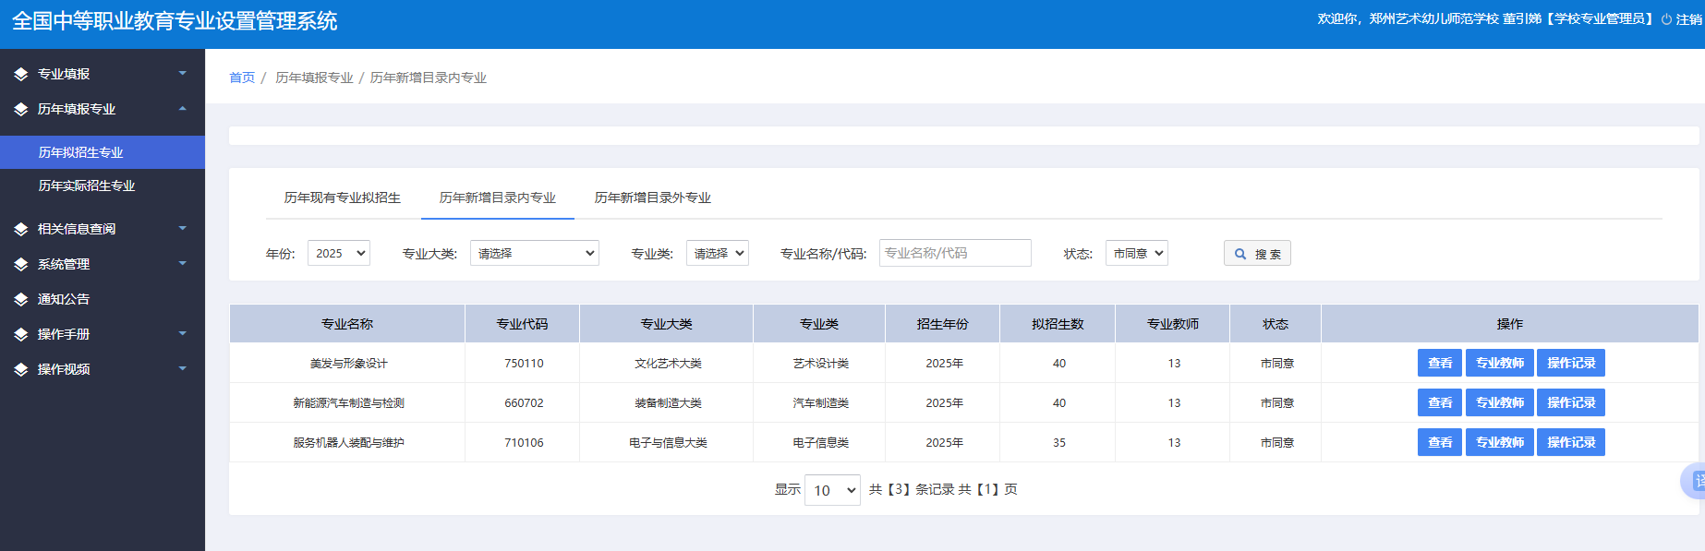This screenshot has width=1705, height=551.
Task: Click the floating widget icon at right edge
Action: coord(1695,481)
